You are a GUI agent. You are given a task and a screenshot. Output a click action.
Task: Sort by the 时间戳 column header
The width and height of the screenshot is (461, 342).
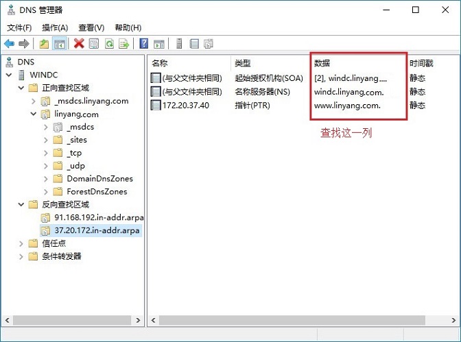pos(421,63)
